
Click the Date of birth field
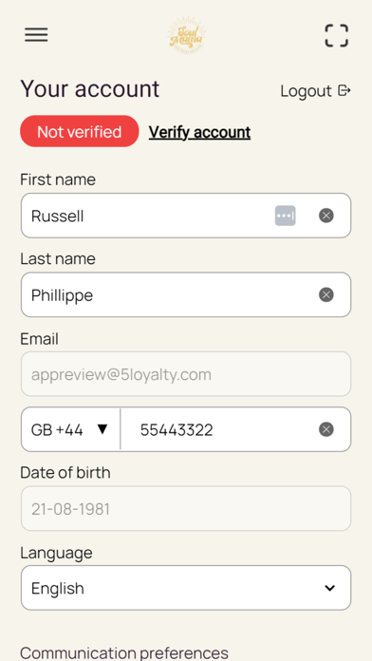(x=186, y=508)
